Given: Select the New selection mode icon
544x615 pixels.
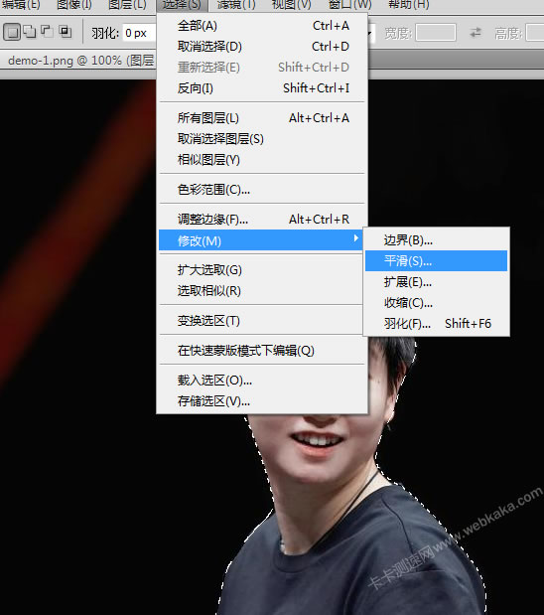Looking at the screenshot, I should [x=12, y=32].
